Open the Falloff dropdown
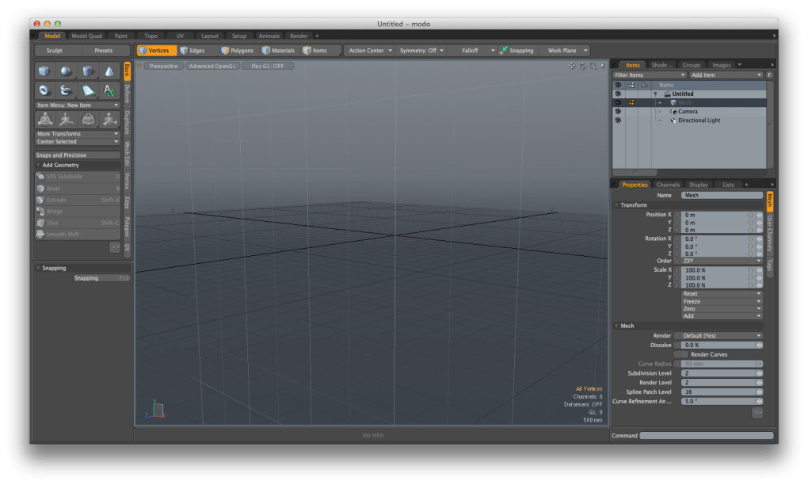 point(473,51)
